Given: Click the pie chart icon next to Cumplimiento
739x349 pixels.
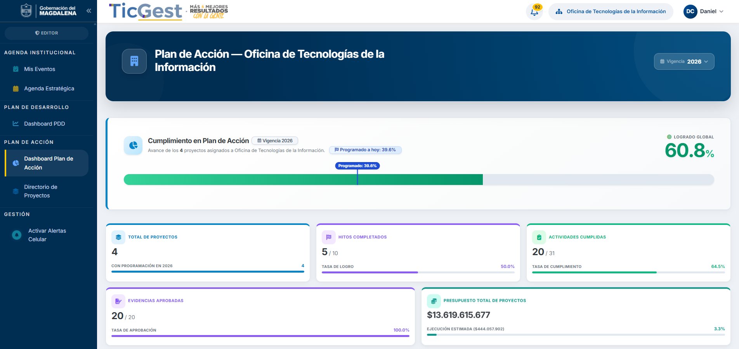Looking at the screenshot, I should click(x=133, y=145).
